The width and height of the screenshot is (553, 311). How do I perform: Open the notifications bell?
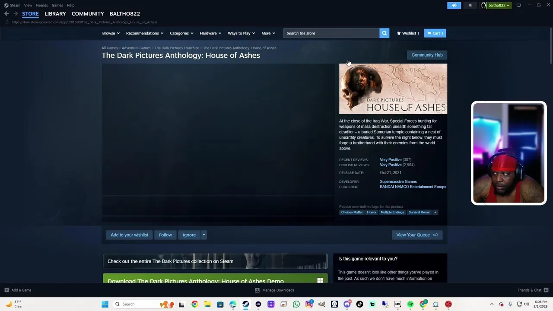470,5
